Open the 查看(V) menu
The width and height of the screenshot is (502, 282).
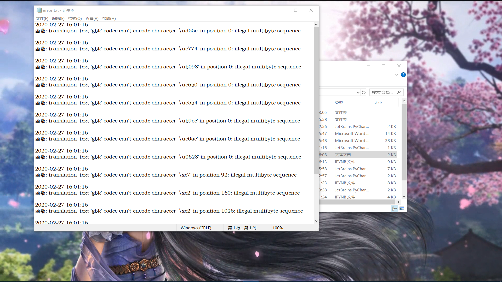(92, 18)
